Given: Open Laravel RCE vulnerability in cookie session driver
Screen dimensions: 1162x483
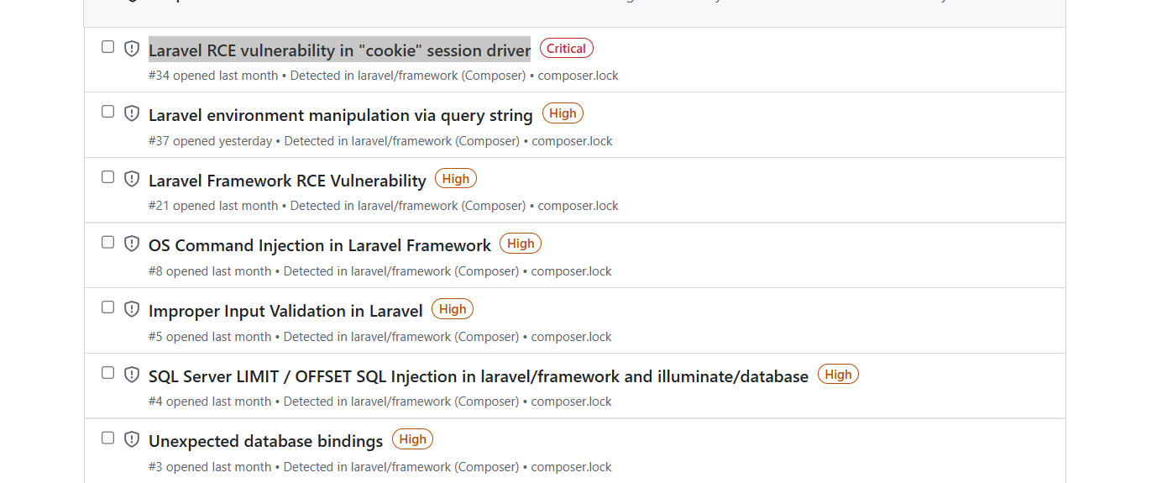Looking at the screenshot, I should pos(340,50).
